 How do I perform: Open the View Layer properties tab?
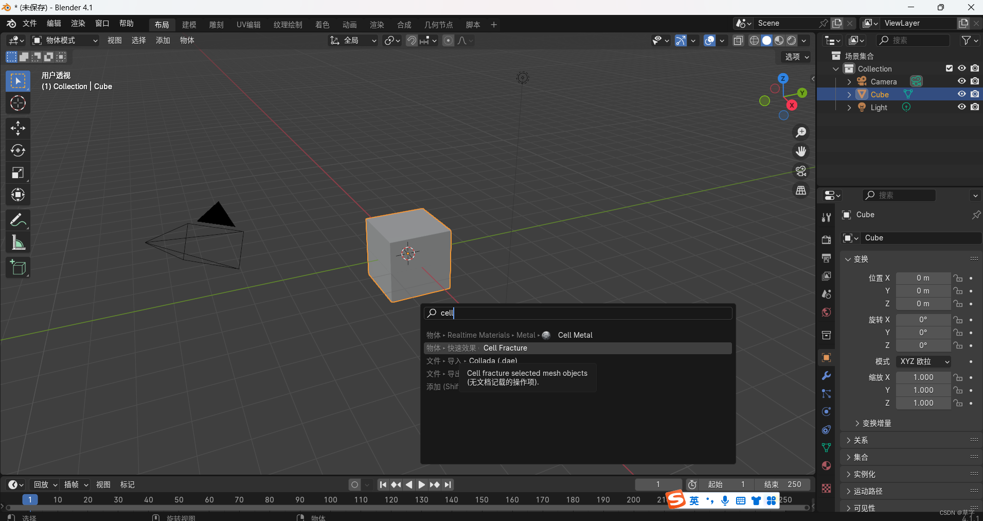pos(826,276)
